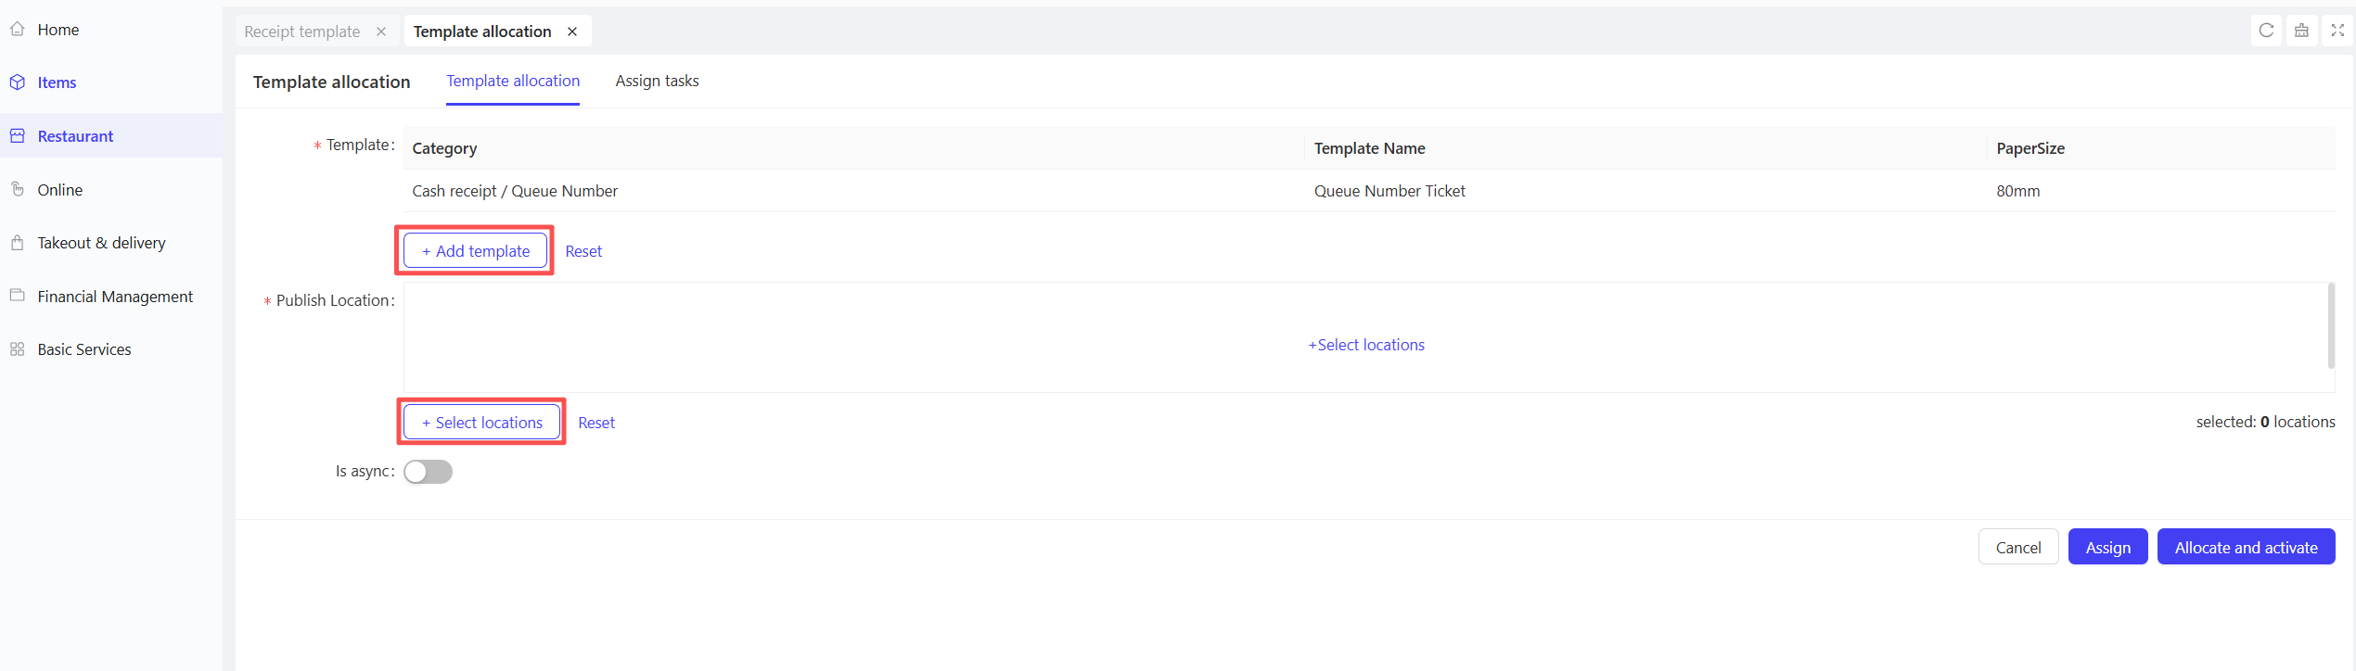The height and width of the screenshot is (671, 2356).
Task: Click the Home house icon in sidebar
Action: click(17, 30)
